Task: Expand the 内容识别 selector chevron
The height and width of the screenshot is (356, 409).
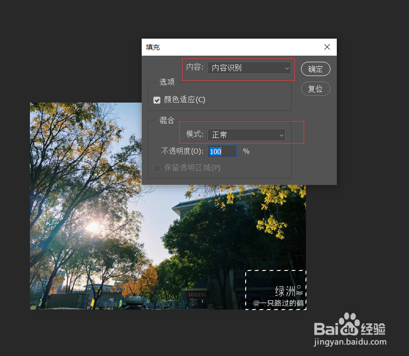Action: pos(287,68)
